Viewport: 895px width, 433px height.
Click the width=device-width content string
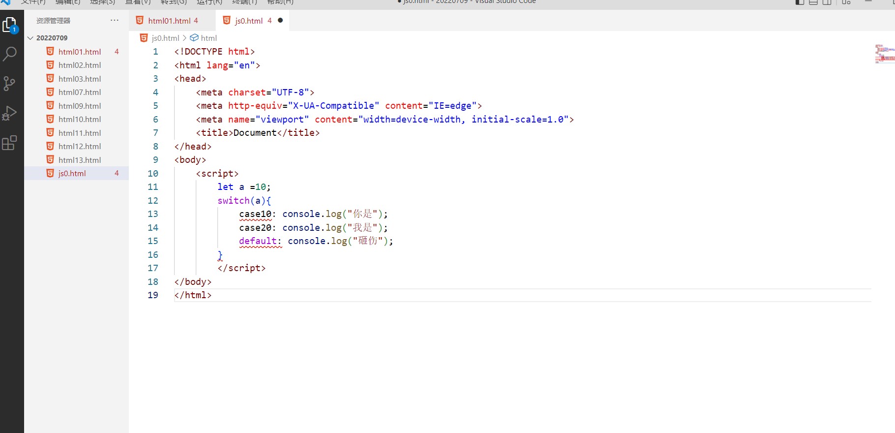click(x=463, y=120)
